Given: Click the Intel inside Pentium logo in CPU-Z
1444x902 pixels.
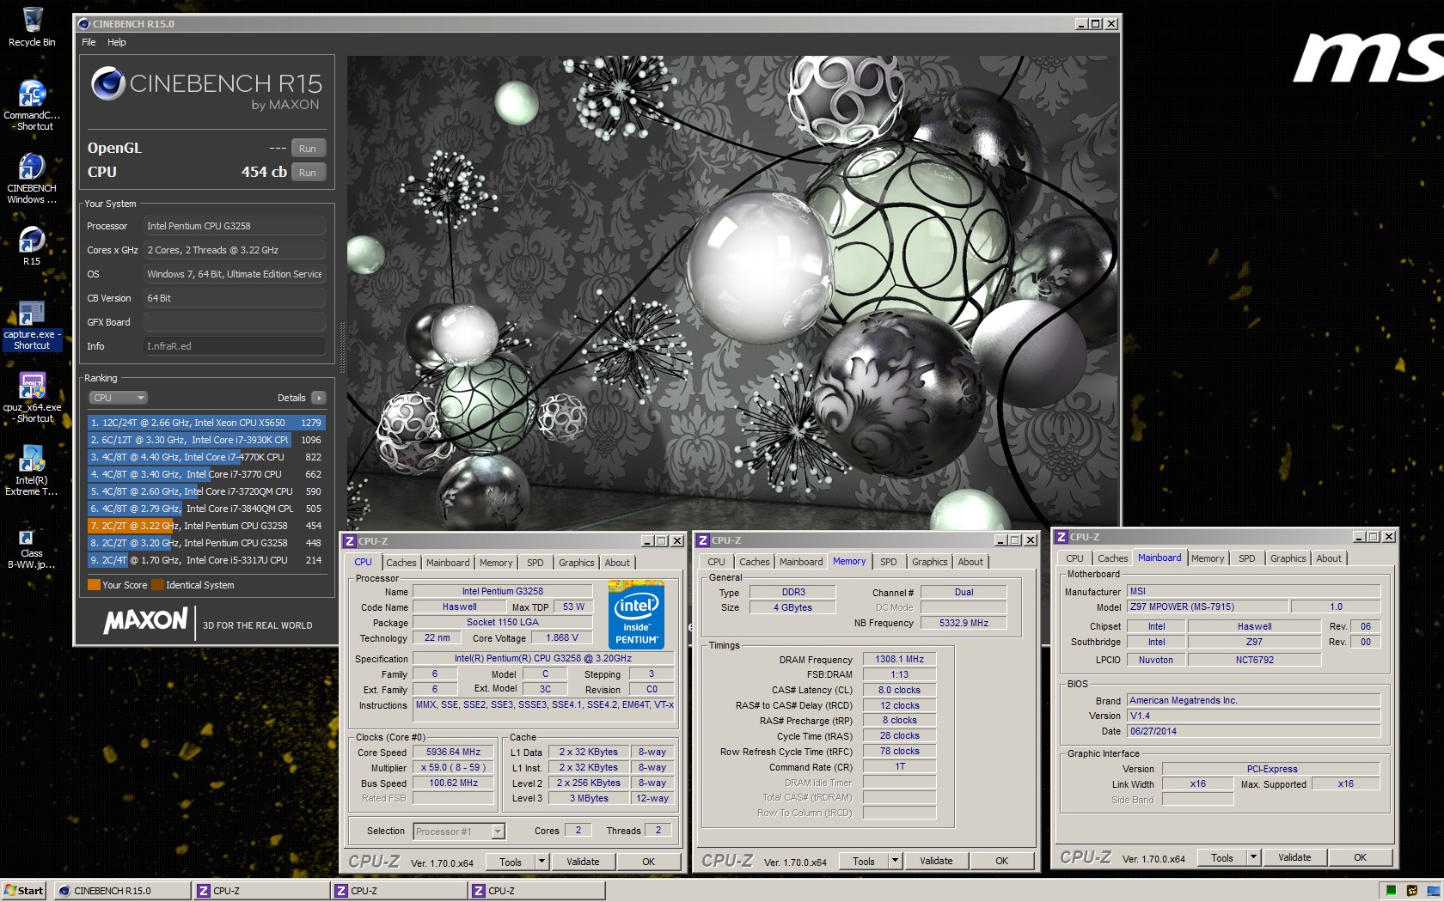Looking at the screenshot, I should (x=636, y=614).
